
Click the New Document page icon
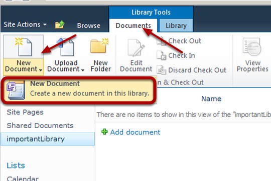[23, 46]
